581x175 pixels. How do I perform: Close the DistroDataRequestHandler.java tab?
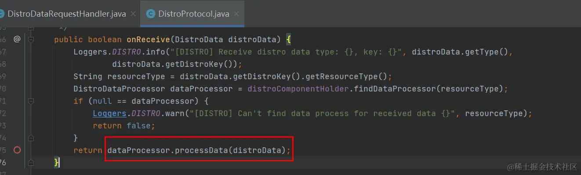[x=133, y=14]
